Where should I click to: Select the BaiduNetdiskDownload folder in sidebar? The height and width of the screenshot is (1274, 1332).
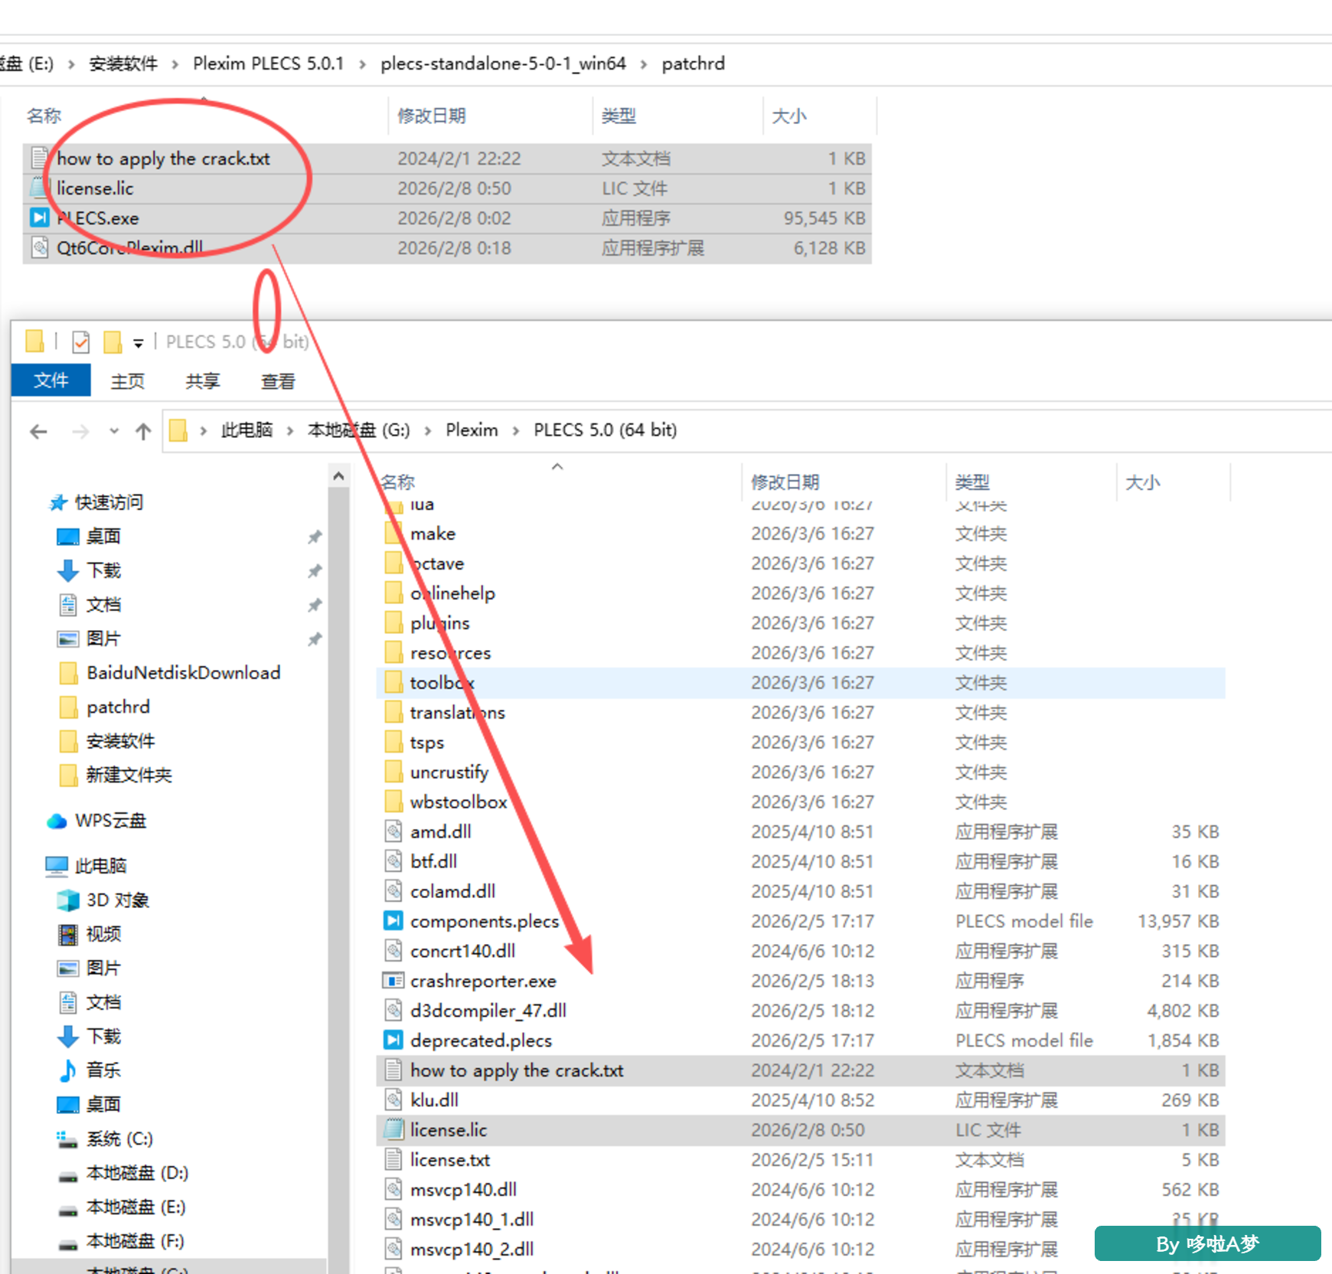coord(184,673)
